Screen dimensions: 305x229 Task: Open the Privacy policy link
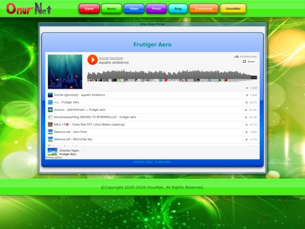pyautogui.click(x=54, y=157)
